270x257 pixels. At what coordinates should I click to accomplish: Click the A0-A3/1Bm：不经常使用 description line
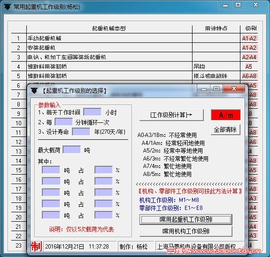[167, 135]
